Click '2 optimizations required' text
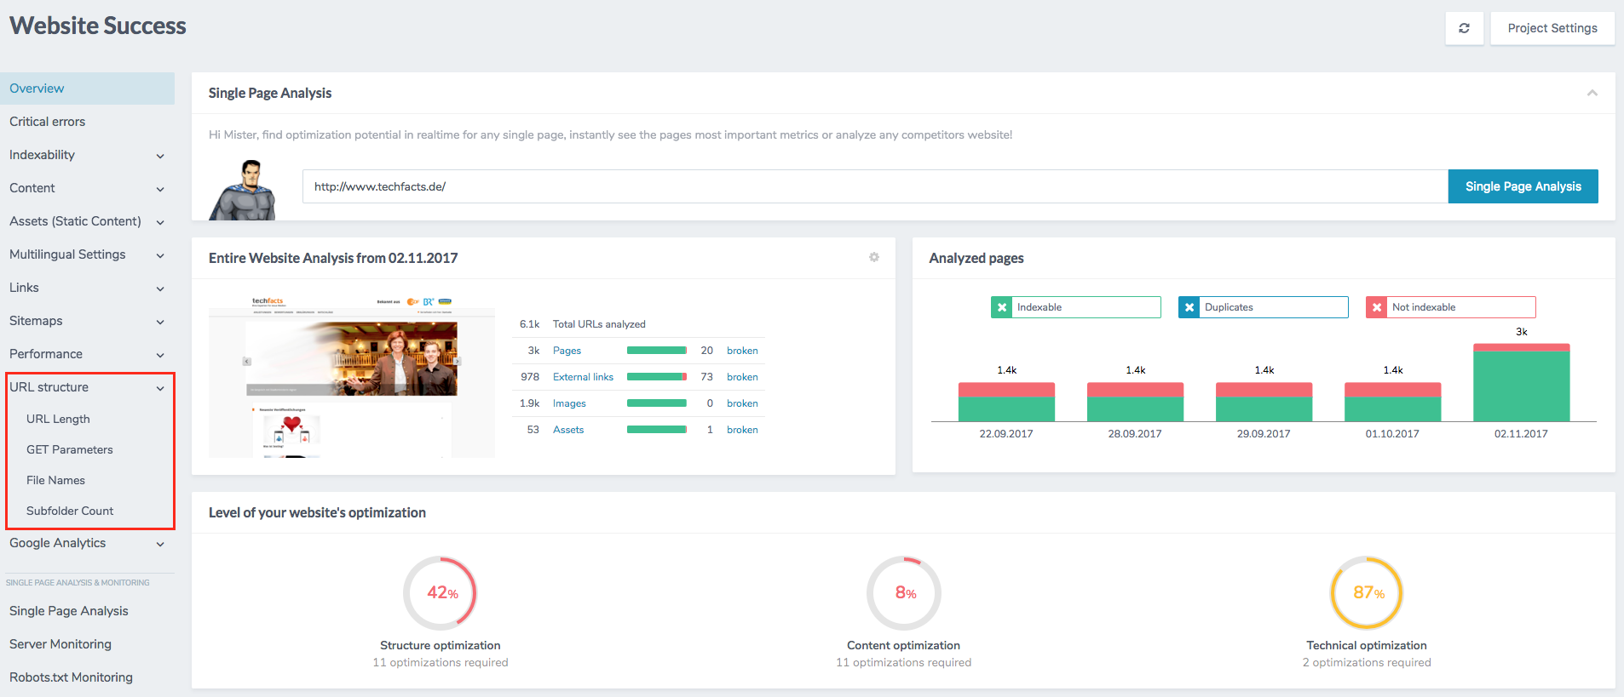The image size is (1624, 697). (1367, 663)
